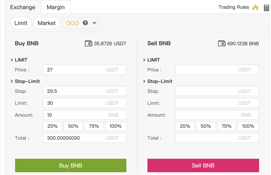Expand the Stop-Limit chevron under Buy BNB
Image resolution: width=271 pixels, height=175 pixels.
pyautogui.click(x=12, y=81)
